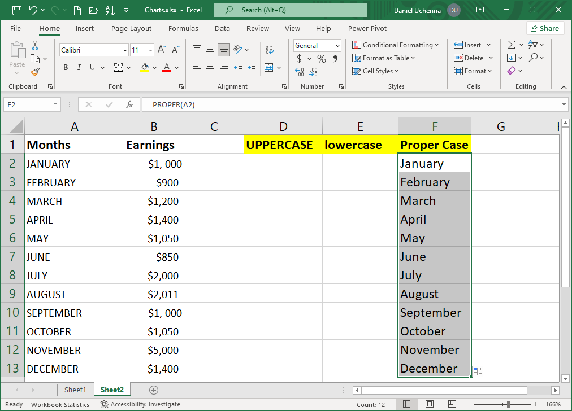The height and width of the screenshot is (411, 572).
Task: Toggle Wrap Text on or off
Action: point(269,50)
